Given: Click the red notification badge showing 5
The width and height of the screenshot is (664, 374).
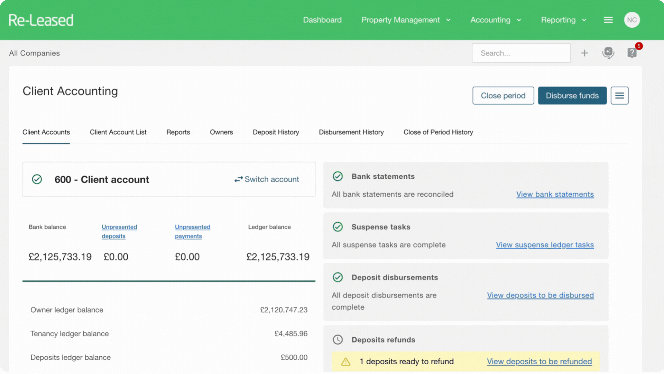Looking at the screenshot, I should pyautogui.click(x=639, y=46).
